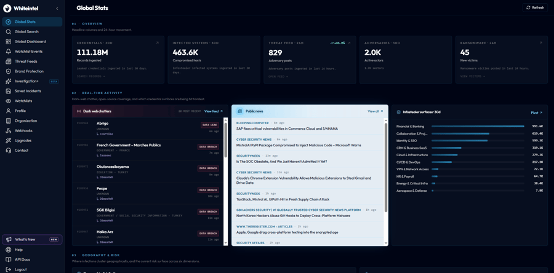554x273 pixels.
Task: Click Pivot in Infostealer surfaces
Action: click(x=536, y=113)
